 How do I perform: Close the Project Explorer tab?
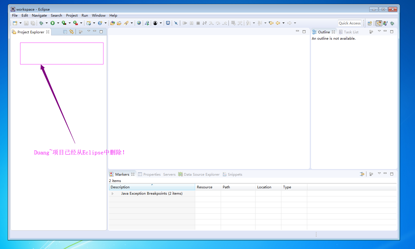[48, 32]
